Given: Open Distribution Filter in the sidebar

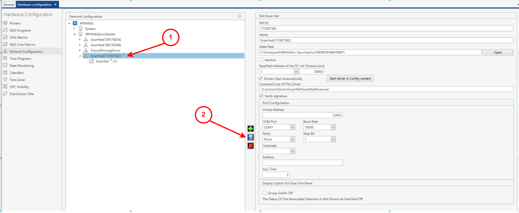Looking at the screenshot, I should click(22, 94).
